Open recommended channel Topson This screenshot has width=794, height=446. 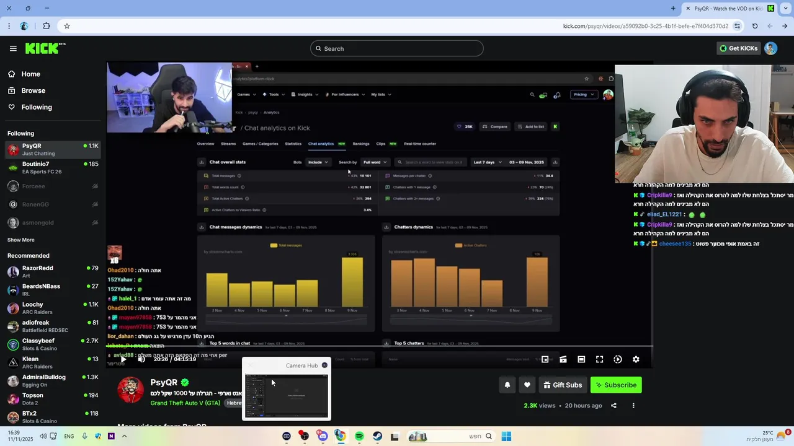53,399
